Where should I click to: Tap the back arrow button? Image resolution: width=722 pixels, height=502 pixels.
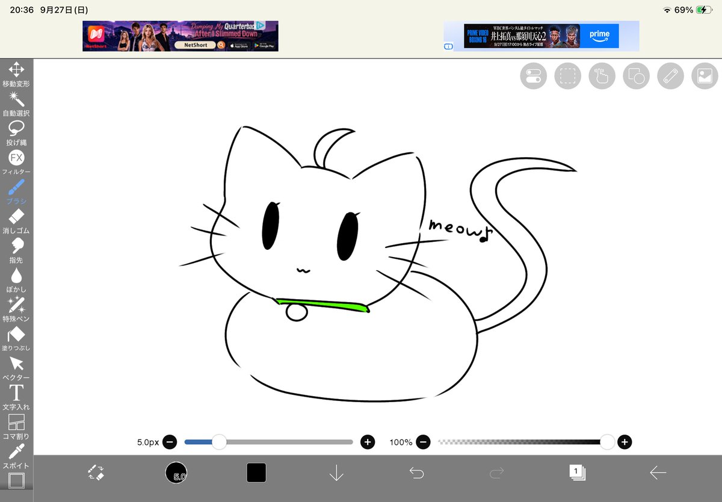point(658,473)
